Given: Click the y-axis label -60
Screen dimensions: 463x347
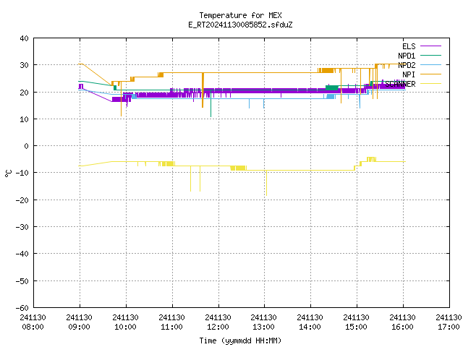Looking at the screenshot, I should tap(22, 308).
